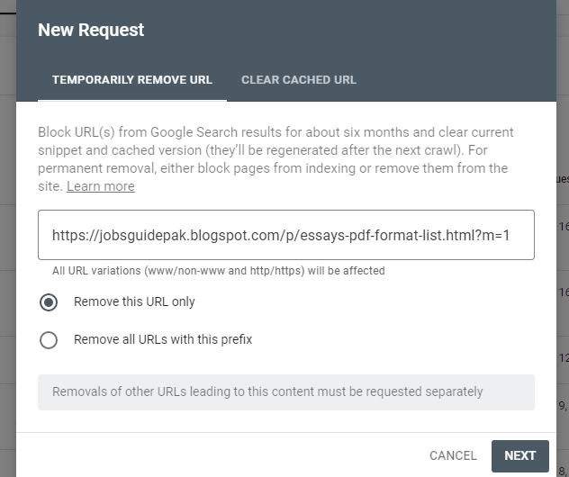
Task: Focus the URL input field
Action: point(285,235)
